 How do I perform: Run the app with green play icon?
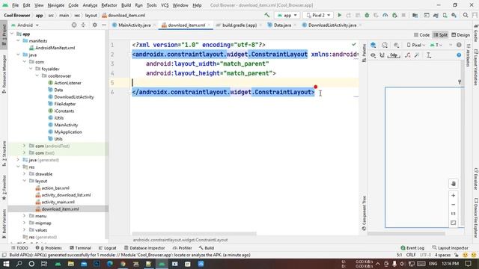[x=339, y=15]
